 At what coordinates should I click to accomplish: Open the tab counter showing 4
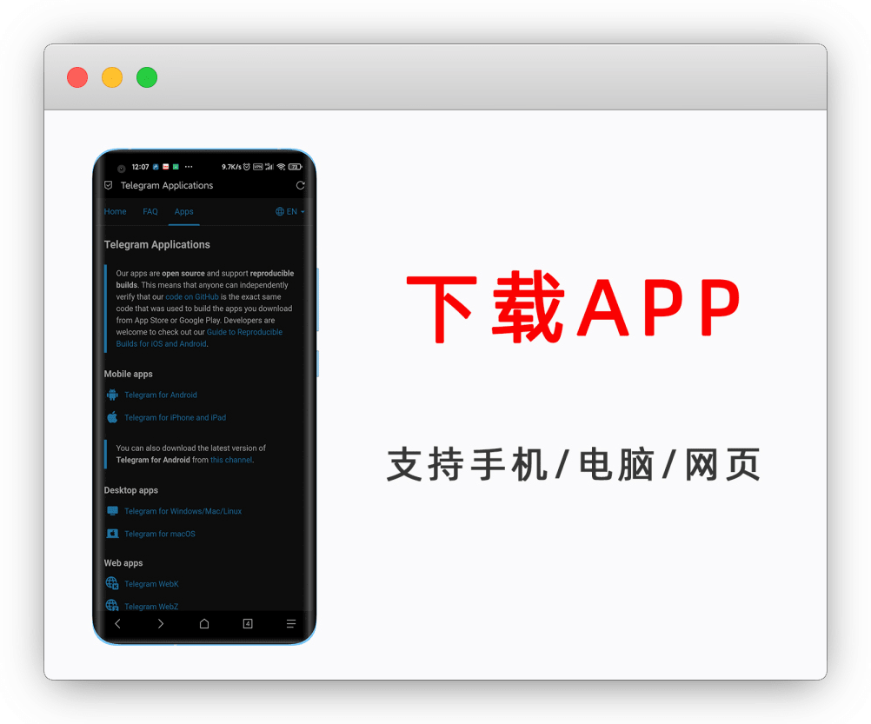(248, 624)
